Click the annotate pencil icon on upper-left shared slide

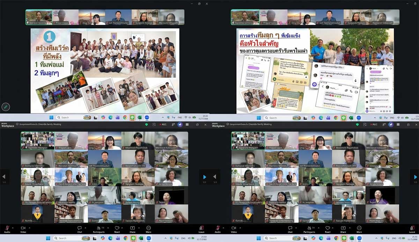(6, 107)
